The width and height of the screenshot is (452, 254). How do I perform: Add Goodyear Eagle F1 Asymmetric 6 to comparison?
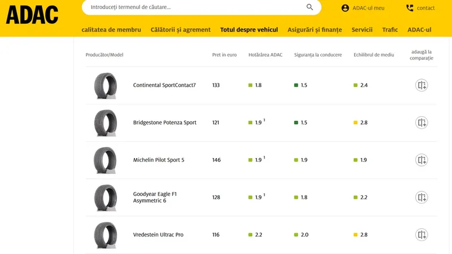click(421, 198)
